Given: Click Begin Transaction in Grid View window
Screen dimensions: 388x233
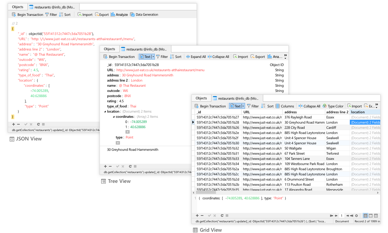Looking at the screenshot, I should (210, 106).
